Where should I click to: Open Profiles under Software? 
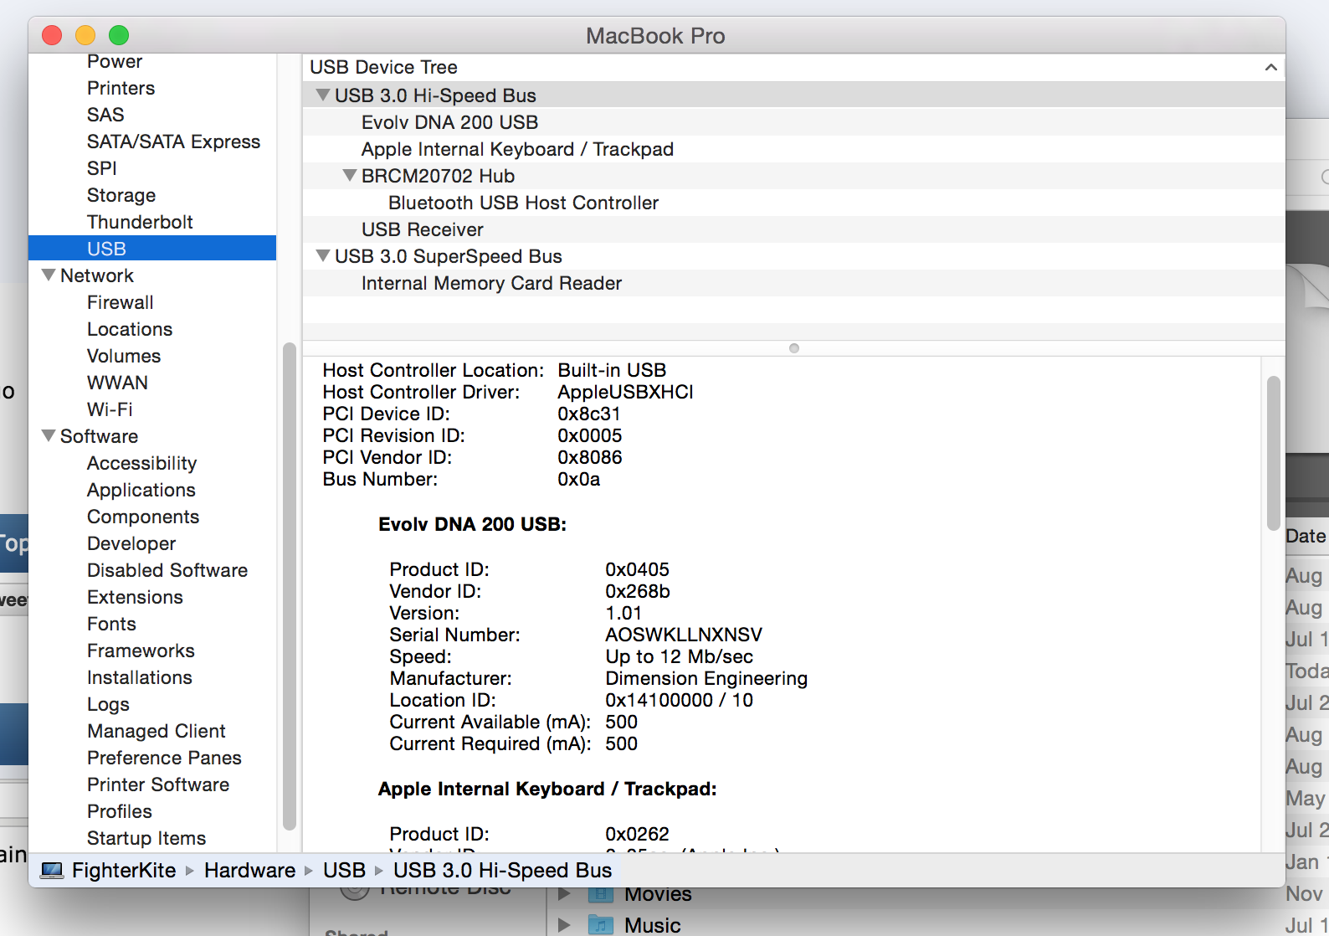tap(120, 811)
